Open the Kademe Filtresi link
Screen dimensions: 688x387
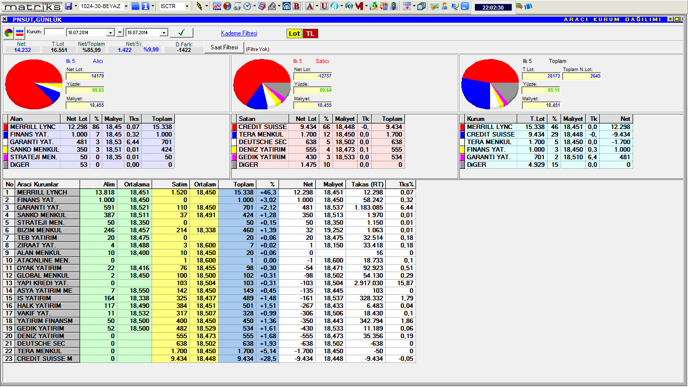coord(239,33)
